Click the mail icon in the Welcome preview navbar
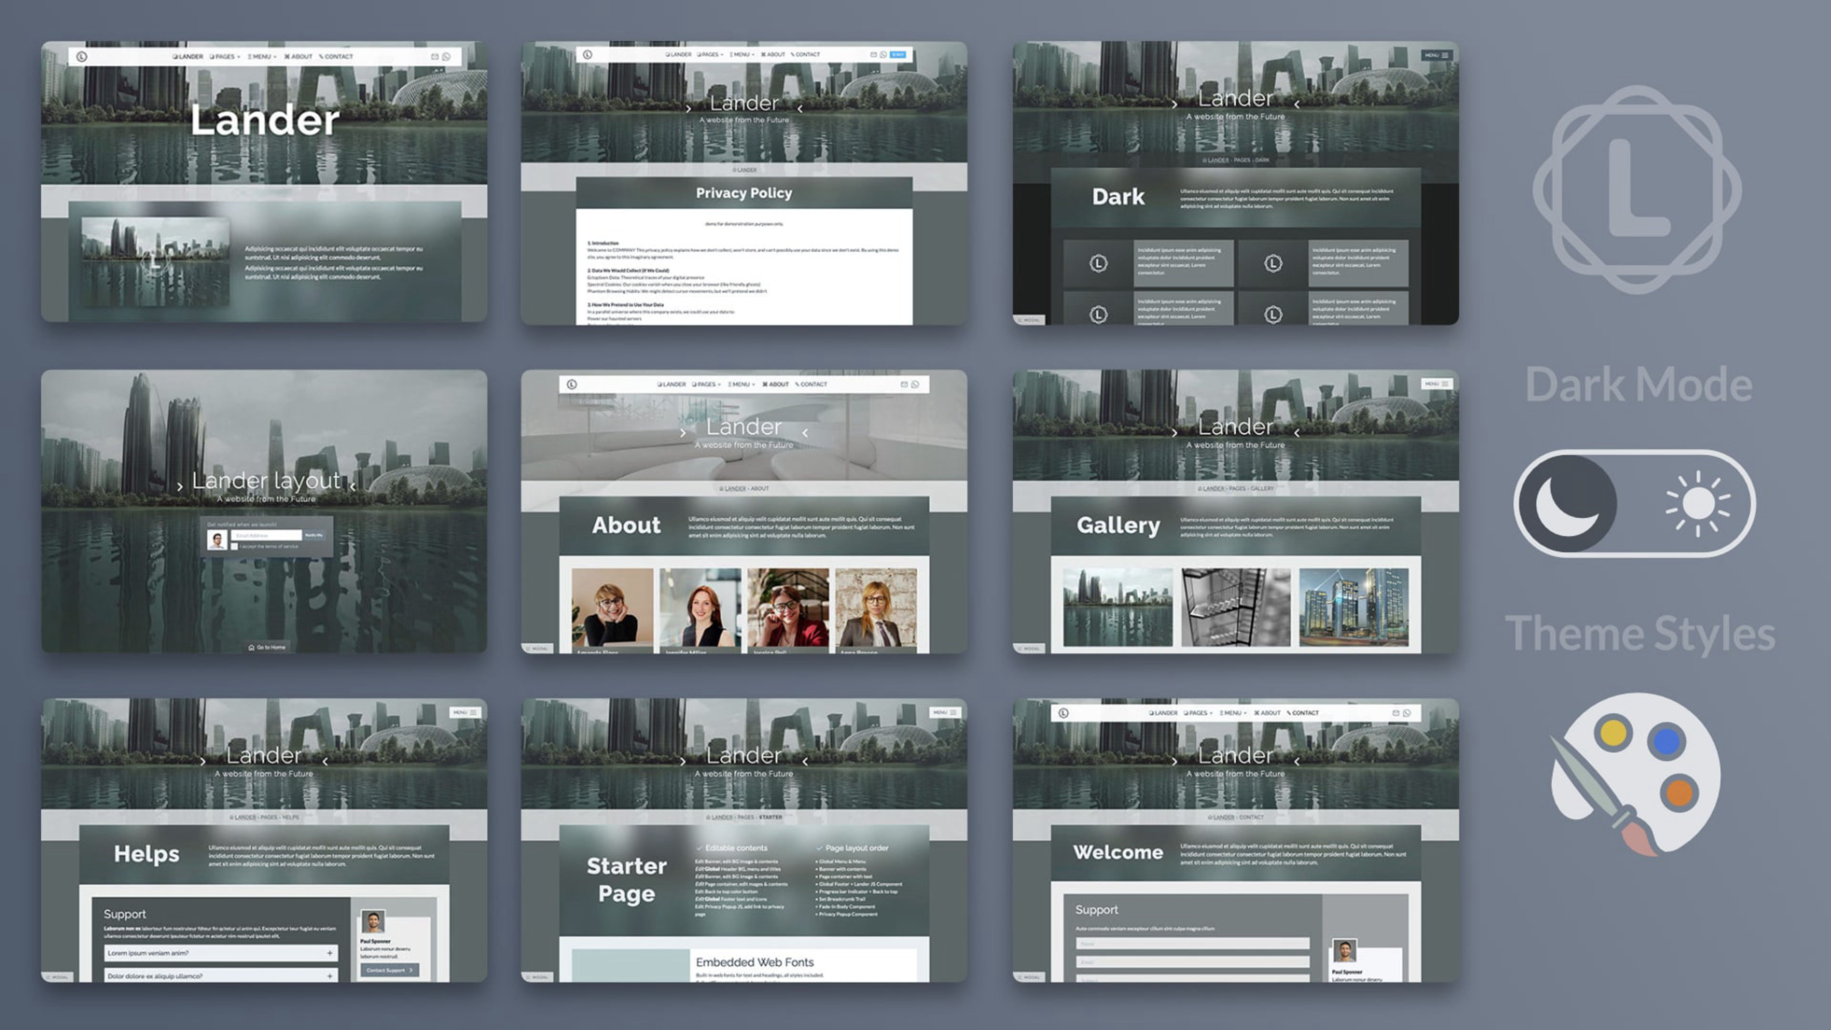 1395,712
